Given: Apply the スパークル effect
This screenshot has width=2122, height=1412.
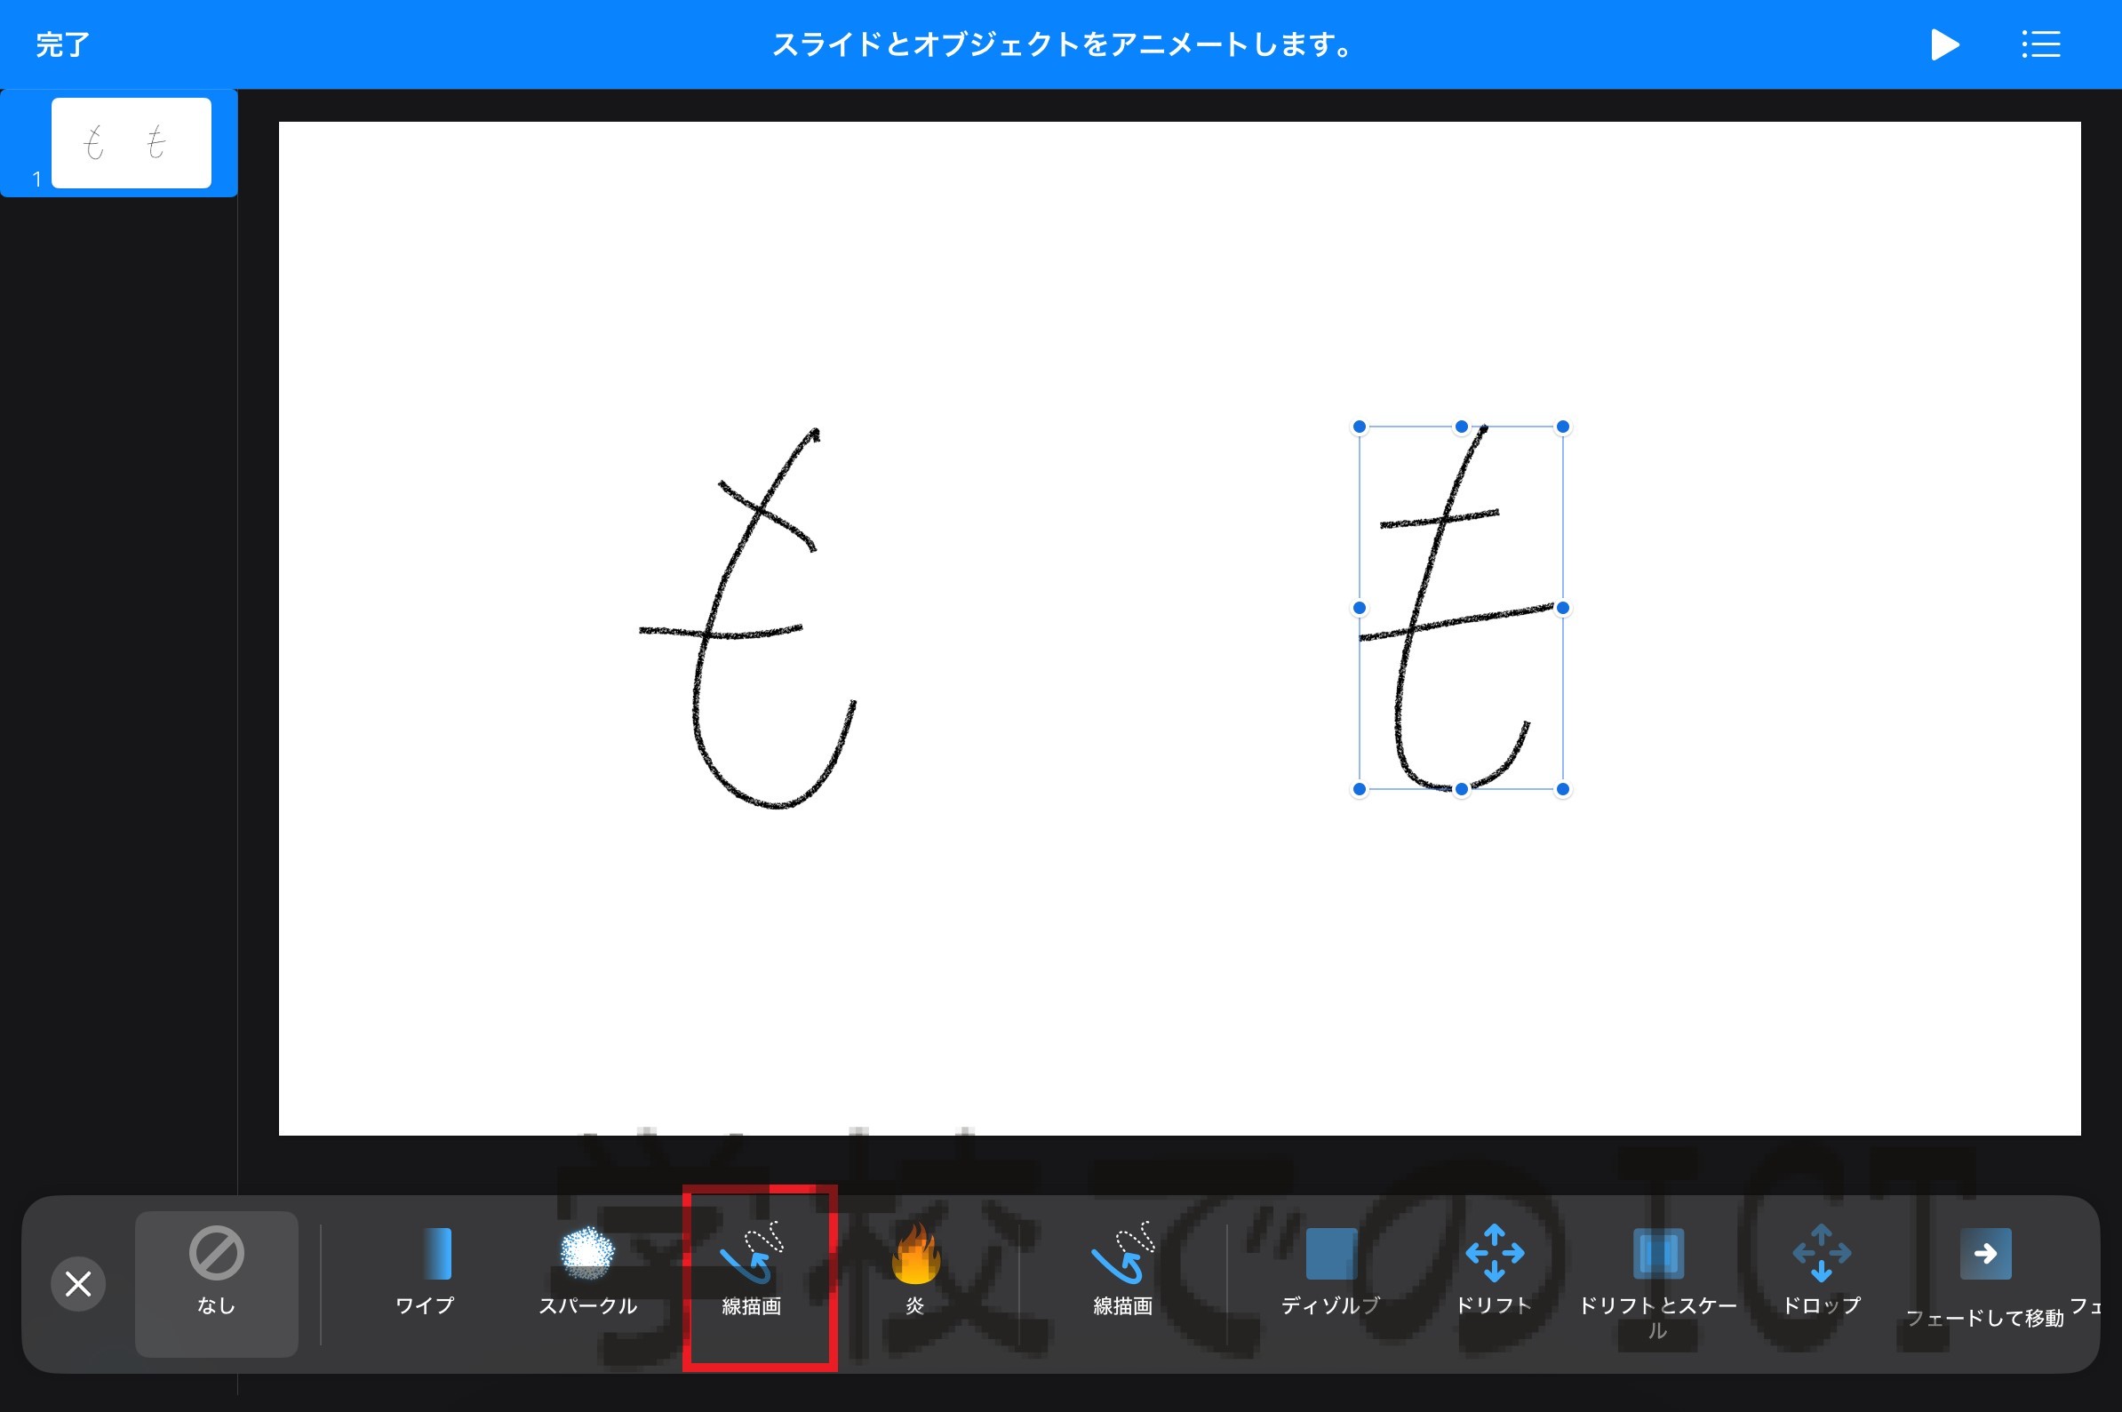Looking at the screenshot, I should point(588,1272).
